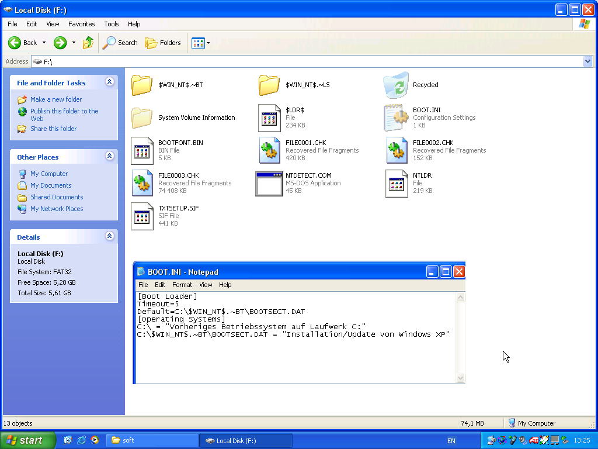Click the Notepad title bar icon
Viewport: 598px width, 449px height.
[141, 272]
